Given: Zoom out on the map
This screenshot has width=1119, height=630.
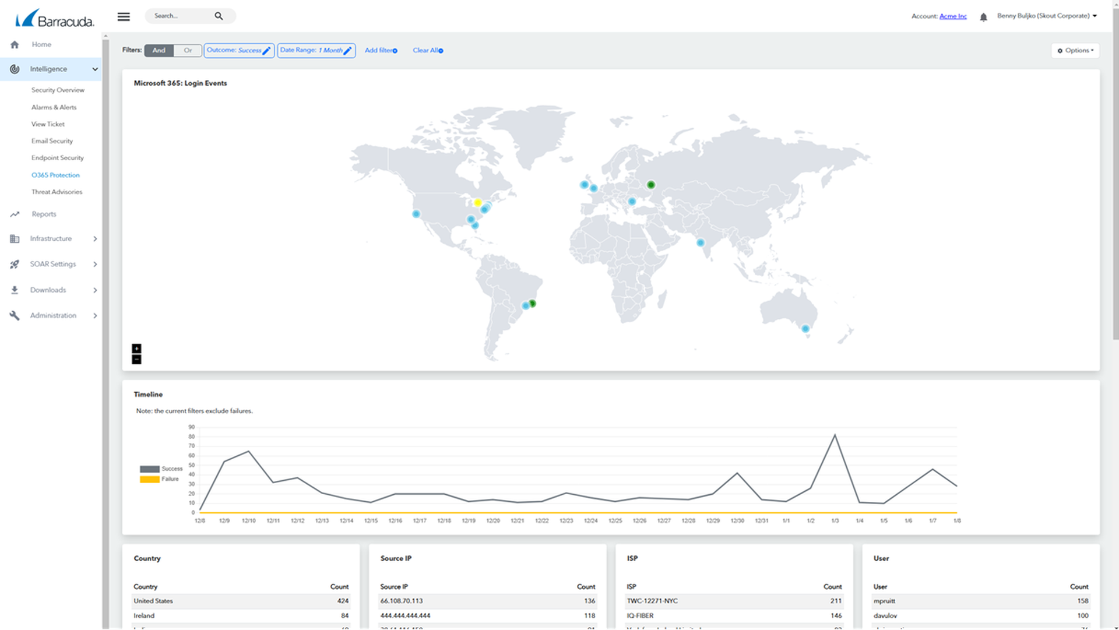Looking at the screenshot, I should pos(136,360).
